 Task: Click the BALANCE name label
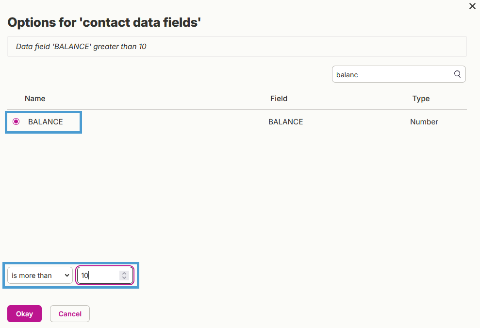[45, 121]
